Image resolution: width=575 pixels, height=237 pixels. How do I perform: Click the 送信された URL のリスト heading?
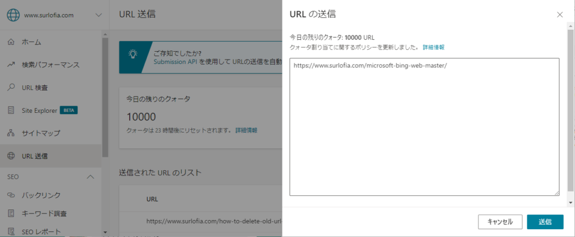click(160, 172)
